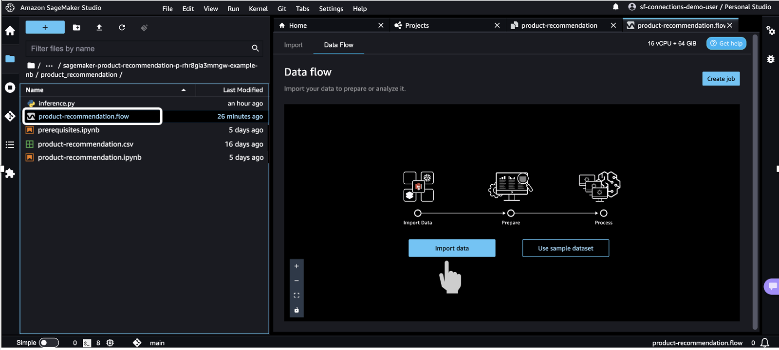The image size is (779, 350).
Task: Toggle the canvas lock control
Action: (297, 310)
